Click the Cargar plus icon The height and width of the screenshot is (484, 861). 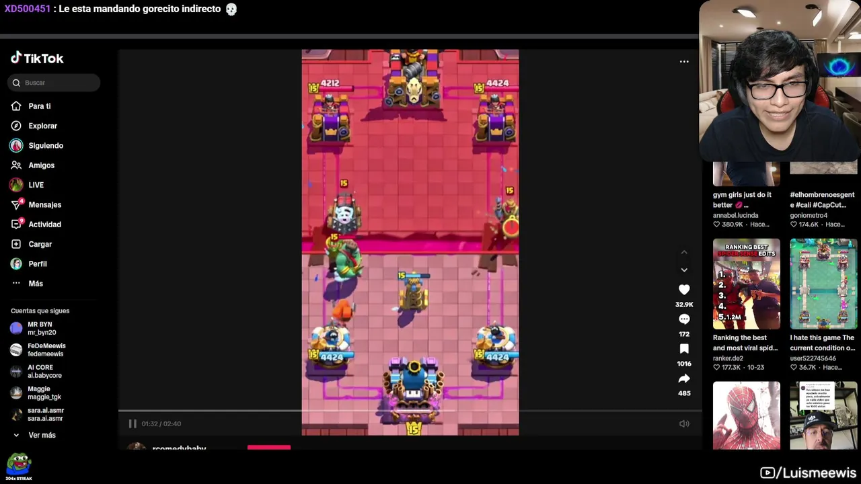(x=16, y=244)
